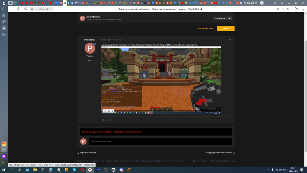Reload the page with the refresh icon

click(25, 9)
